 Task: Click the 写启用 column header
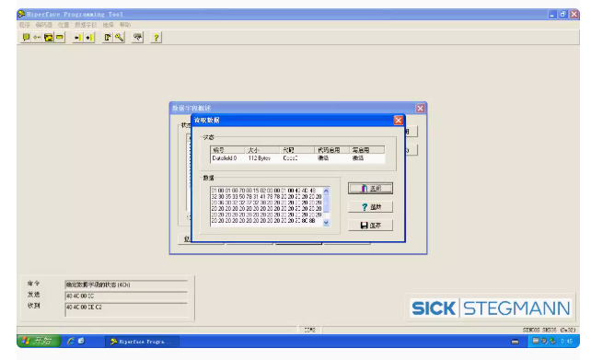coord(366,150)
